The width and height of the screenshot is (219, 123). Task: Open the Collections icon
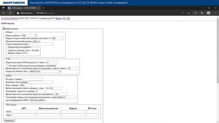click(x=202, y=13)
